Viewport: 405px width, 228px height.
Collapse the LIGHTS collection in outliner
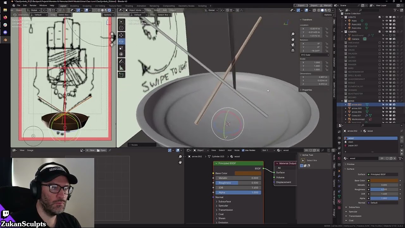[x=342, y=17]
